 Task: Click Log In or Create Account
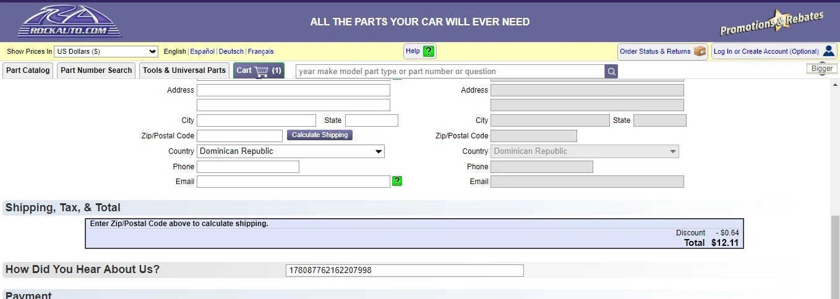(774, 51)
